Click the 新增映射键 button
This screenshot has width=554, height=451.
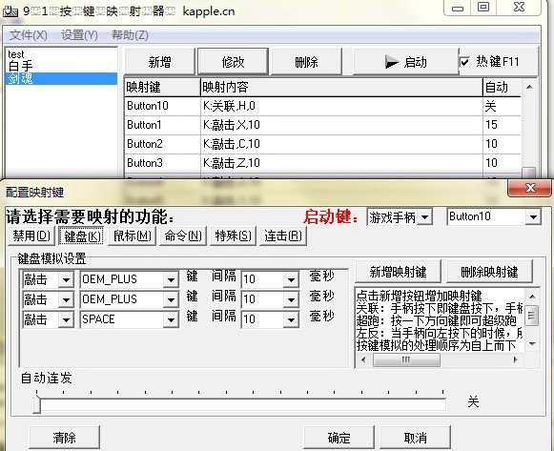tap(399, 272)
